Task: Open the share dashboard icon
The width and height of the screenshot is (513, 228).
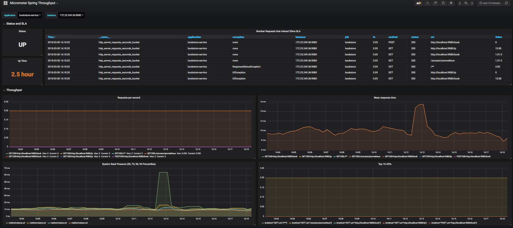Action: pos(436,3)
